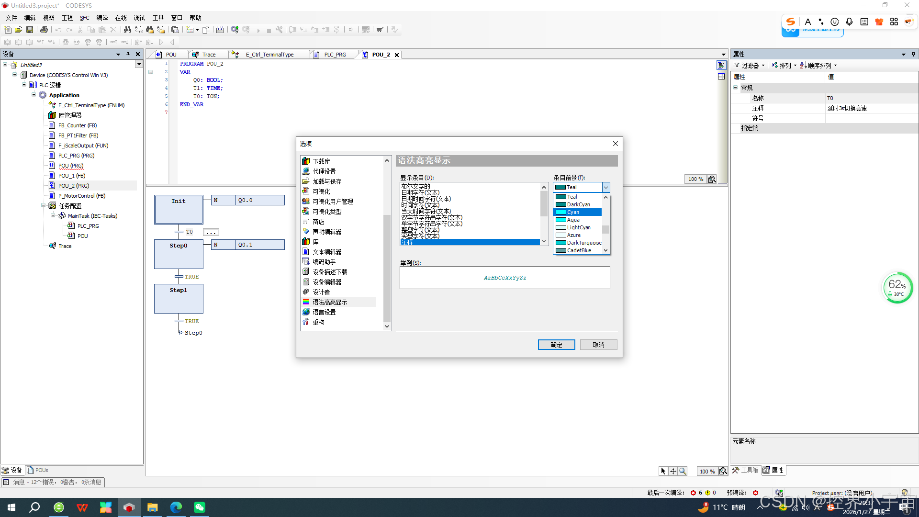Click the build icon in toolbar
Viewport: 919px width, 517px height.
click(219, 30)
